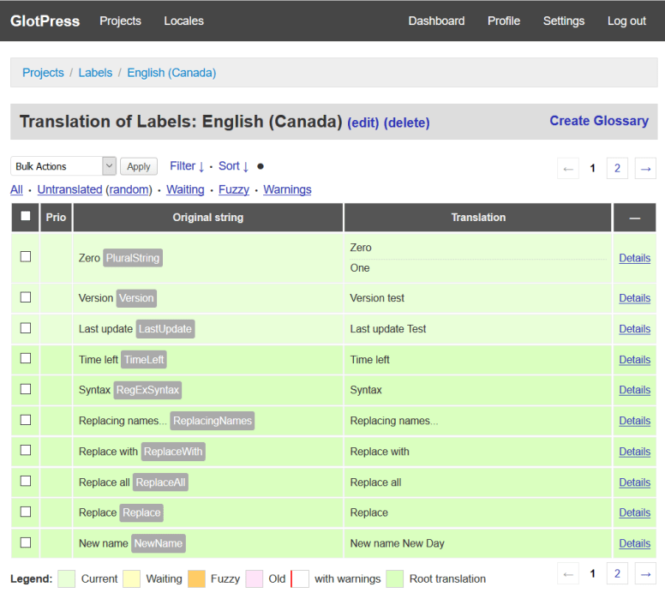
Task: Open page 2 from top pagination
Action: point(617,168)
